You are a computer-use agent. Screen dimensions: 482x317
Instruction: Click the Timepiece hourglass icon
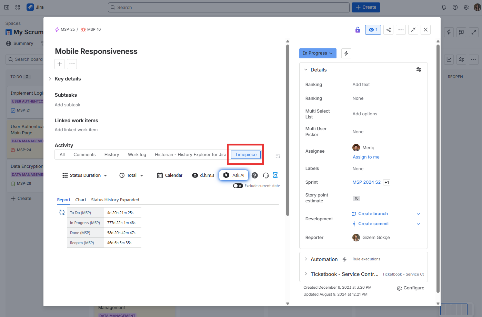tap(275, 175)
